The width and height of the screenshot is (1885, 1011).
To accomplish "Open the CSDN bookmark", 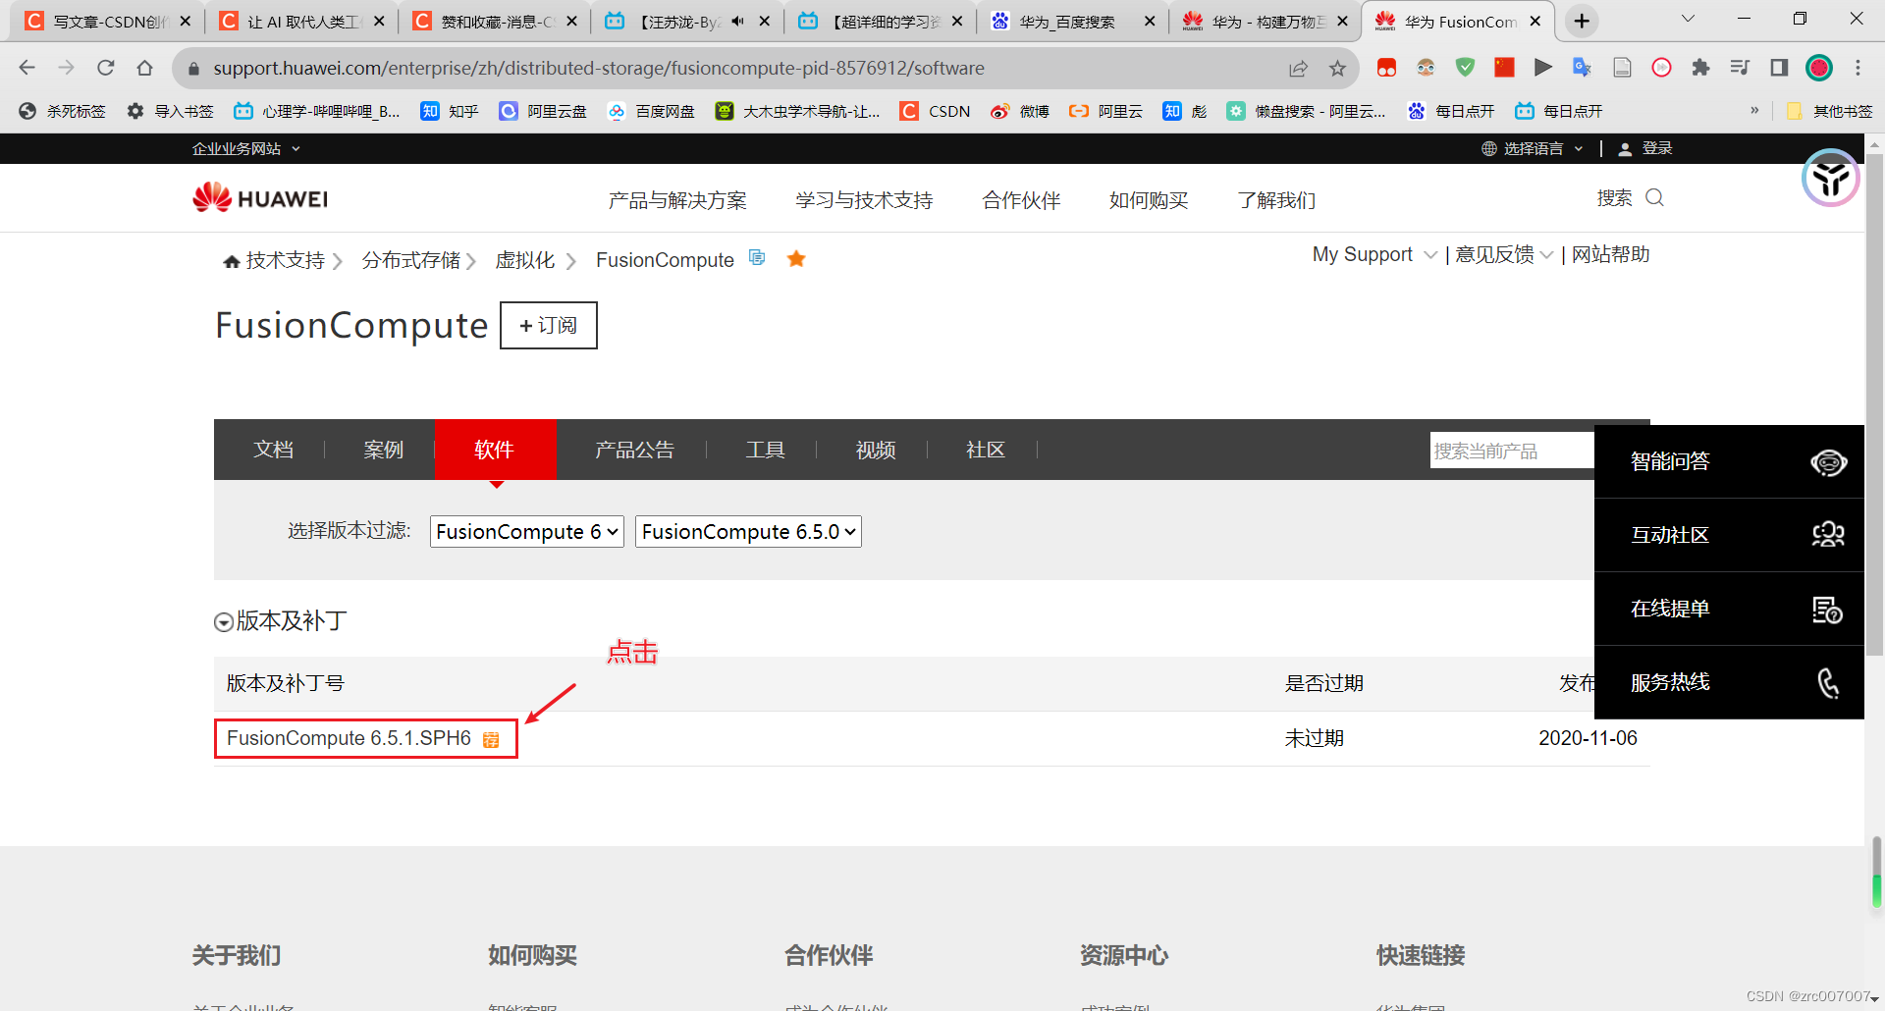I will 936,111.
